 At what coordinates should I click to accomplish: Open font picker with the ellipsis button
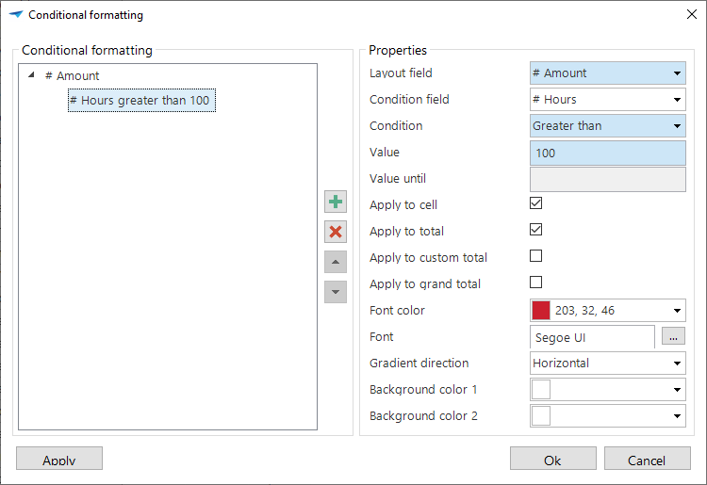[673, 336]
